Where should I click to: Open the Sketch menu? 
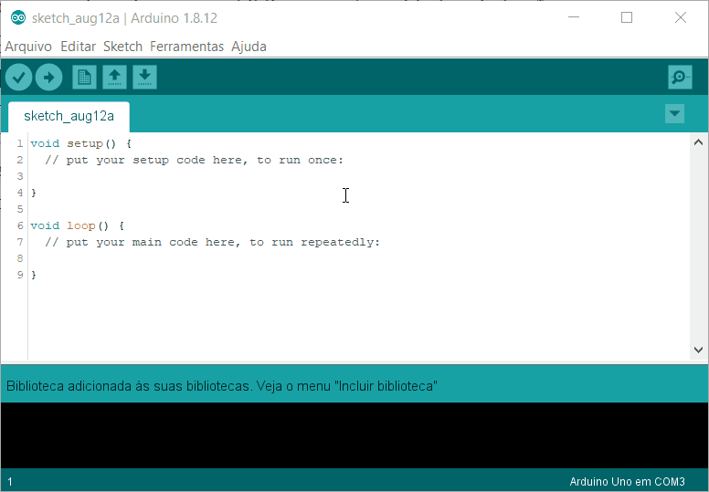(x=123, y=47)
